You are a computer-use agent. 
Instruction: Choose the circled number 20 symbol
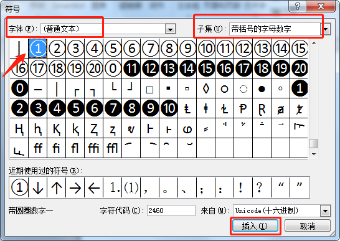[x=94, y=68]
